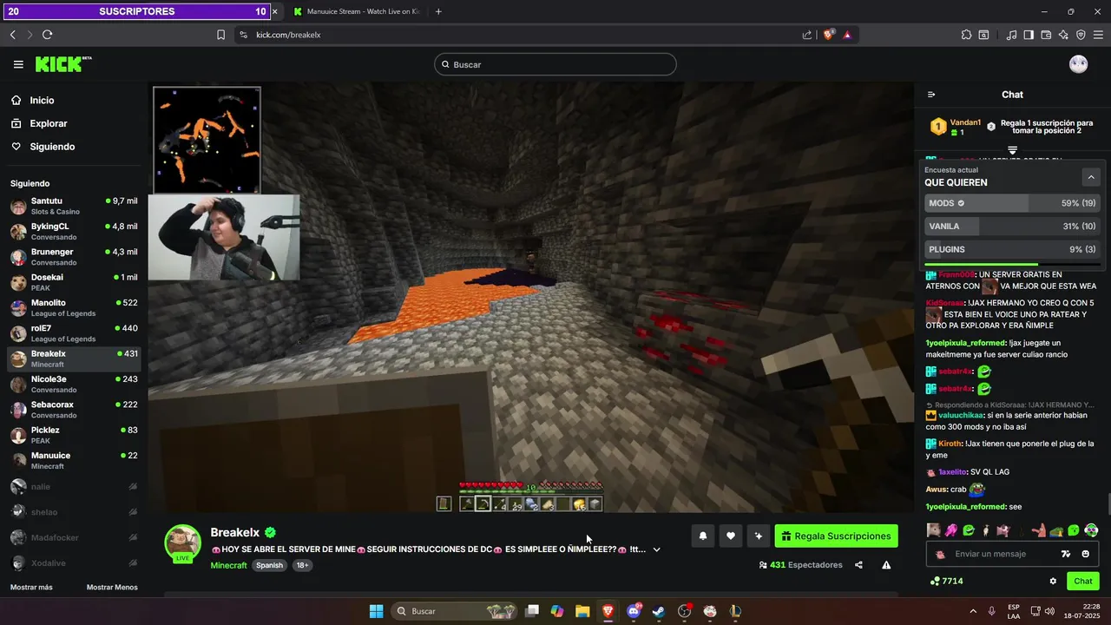Viewport: 1111px width, 625px height.
Task: Switch to the Manuuice Stream browser tab
Action: 356,11
